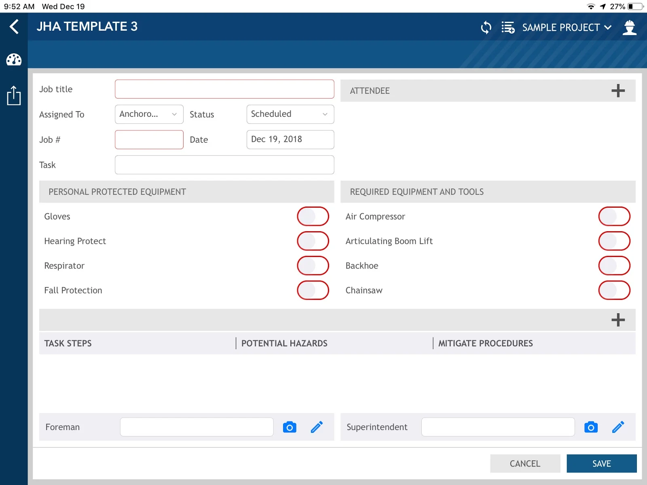Focus the Superintendent name field

point(498,427)
